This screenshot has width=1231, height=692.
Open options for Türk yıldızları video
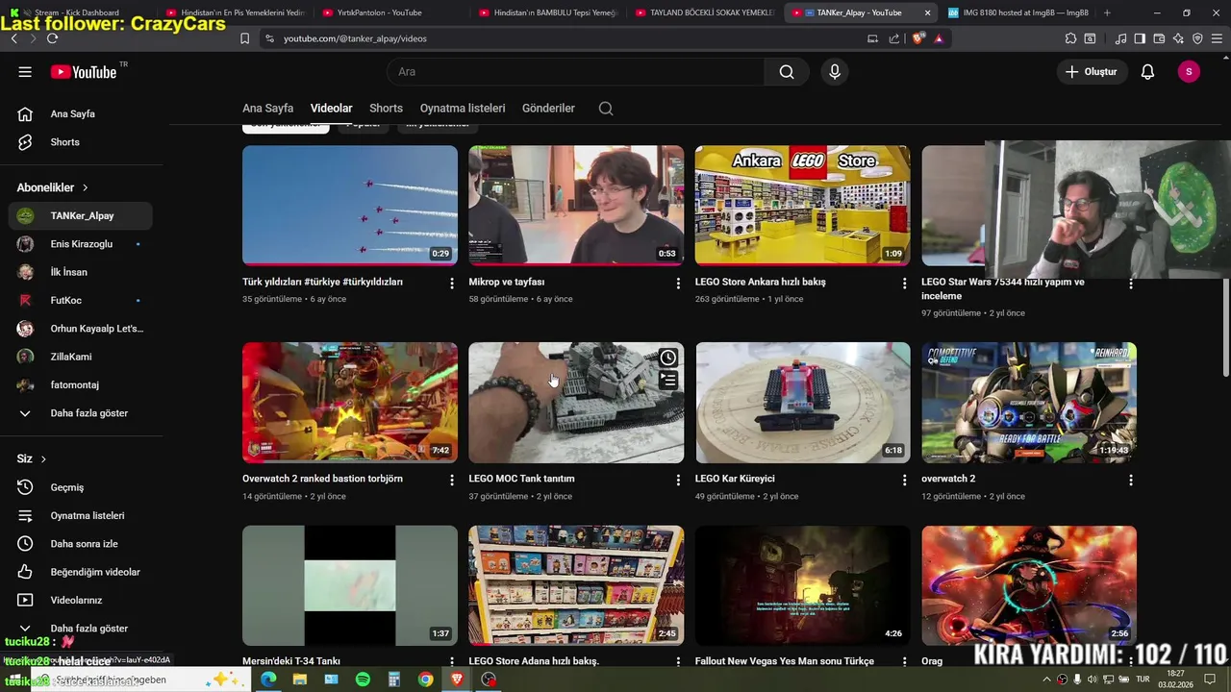(x=451, y=284)
